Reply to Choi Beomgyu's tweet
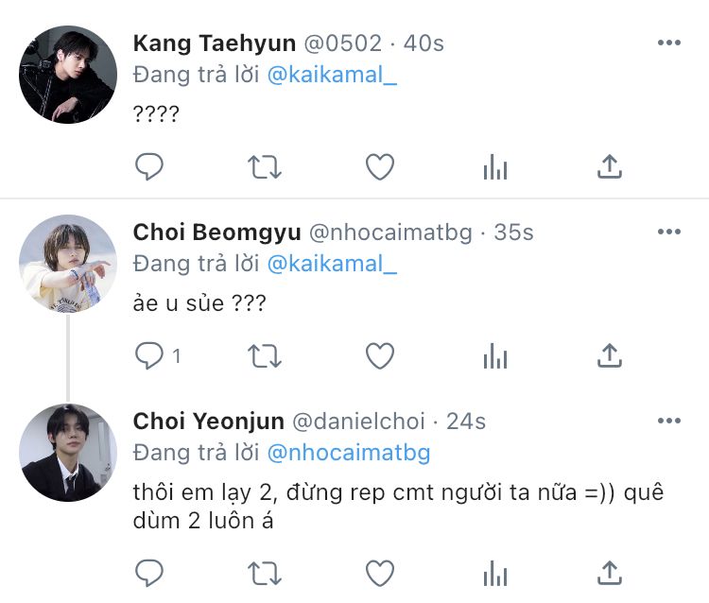Viewport: 709px width, 603px height. 149,355
